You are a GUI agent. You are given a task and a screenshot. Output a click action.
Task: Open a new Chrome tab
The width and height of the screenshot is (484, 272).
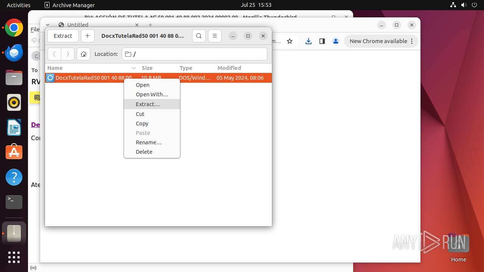[150, 25]
